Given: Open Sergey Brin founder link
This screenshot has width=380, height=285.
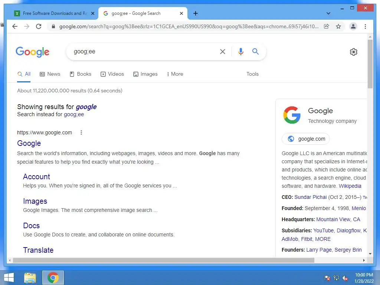Looking at the screenshot, I should pyautogui.click(x=348, y=250).
